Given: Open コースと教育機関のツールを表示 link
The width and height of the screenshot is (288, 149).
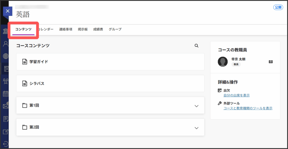Looking at the screenshot, I should [x=247, y=108].
